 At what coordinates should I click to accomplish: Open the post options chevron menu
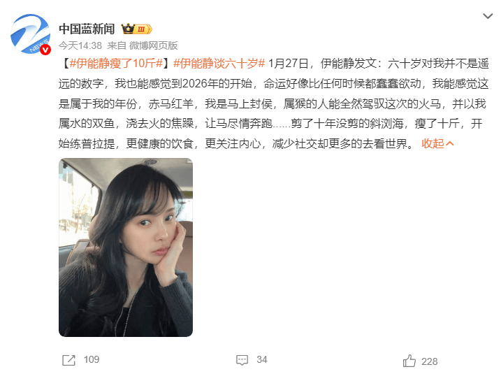(488, 16)
